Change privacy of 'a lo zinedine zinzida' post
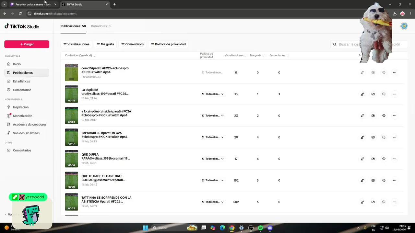The width and height of the screenshot is (415, 233). tap(213, 116)
